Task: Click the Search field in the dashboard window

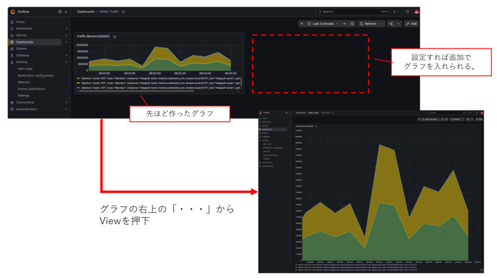Action: [353, 12]
